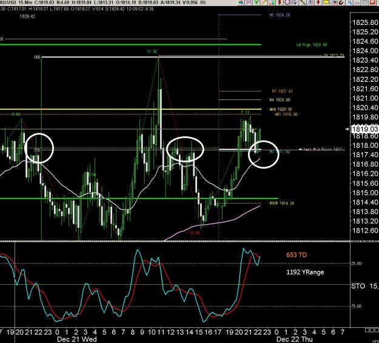Screen dimensions: 379x343
Task: Click the 1825.80 price axis value
Action: pos(364,22)
